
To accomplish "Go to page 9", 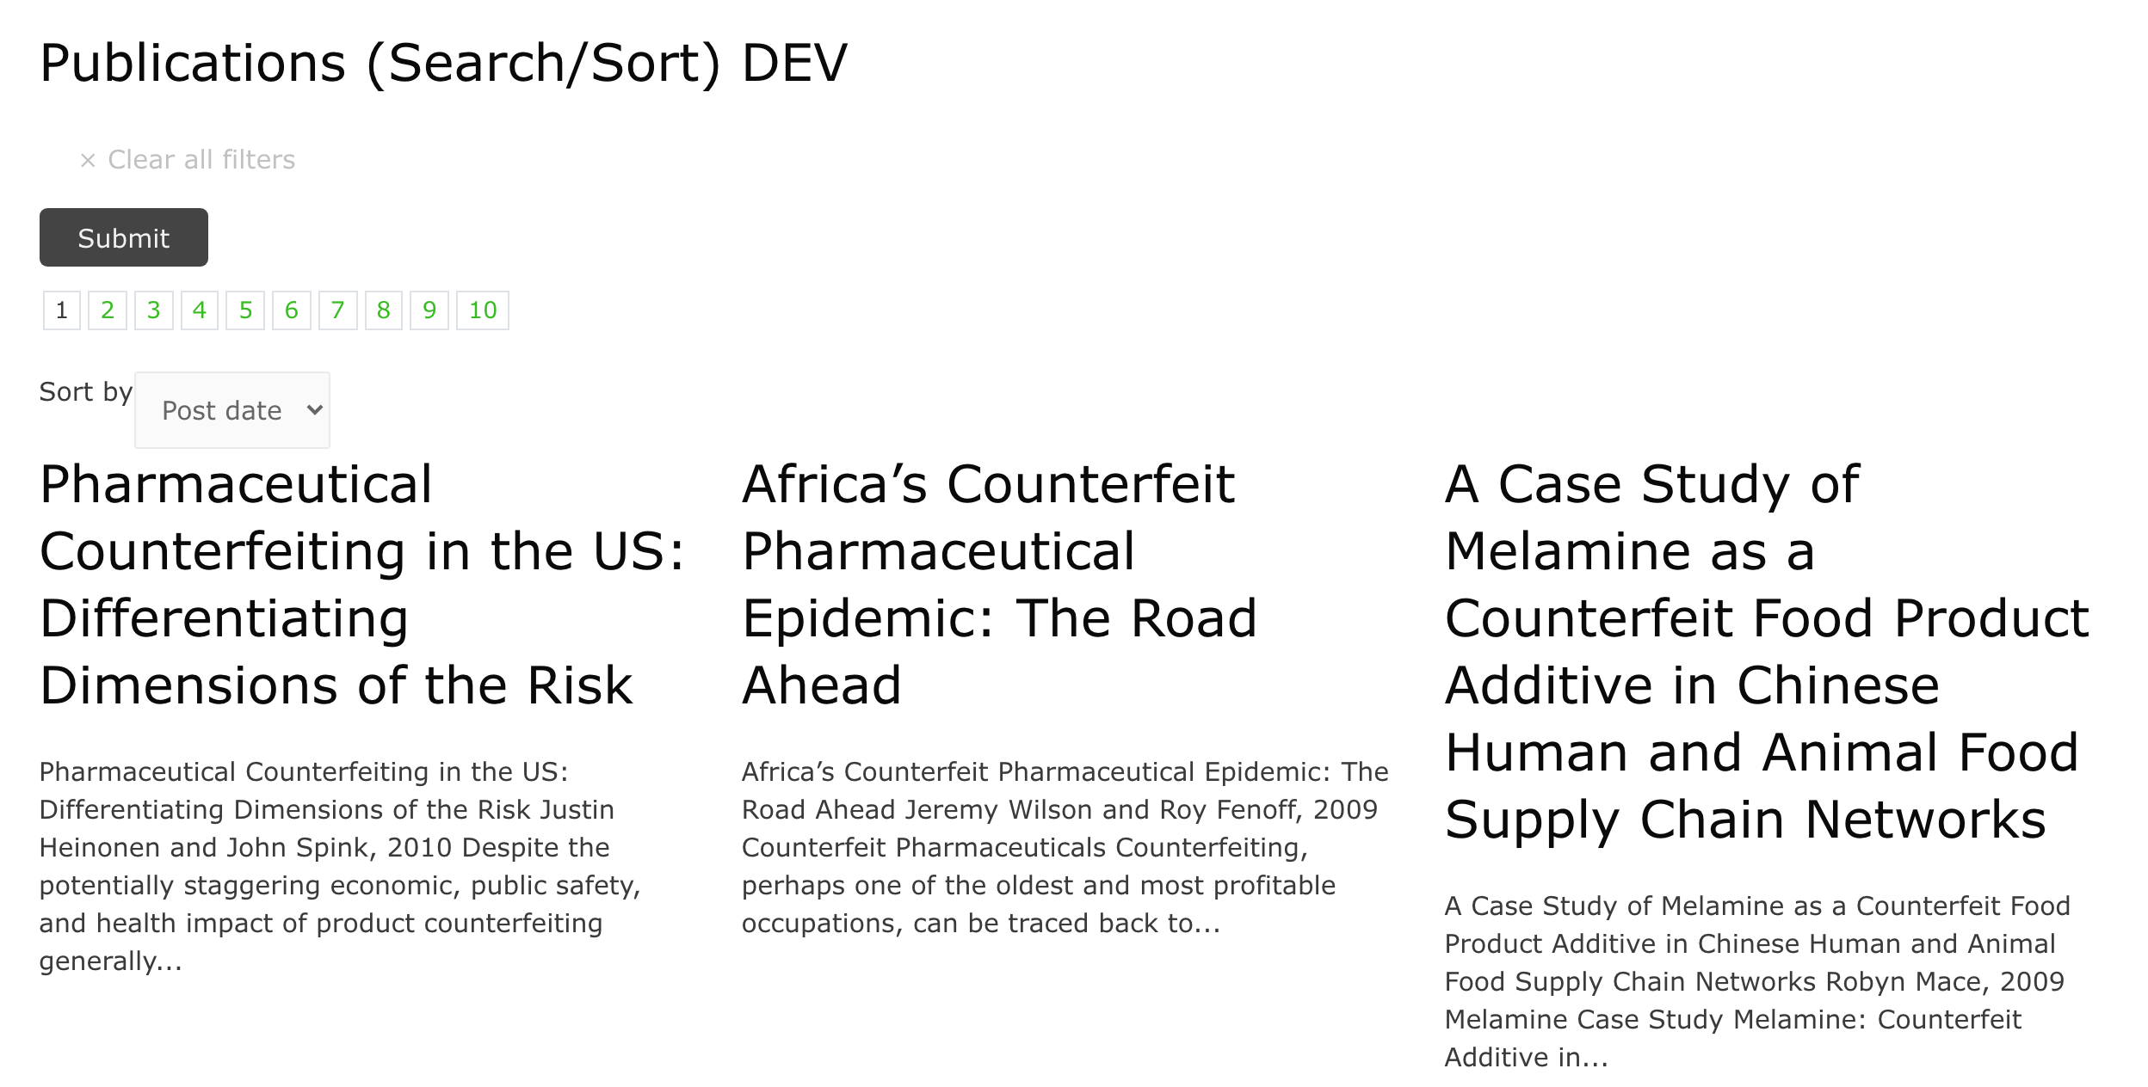I will [x=429, y=310].
